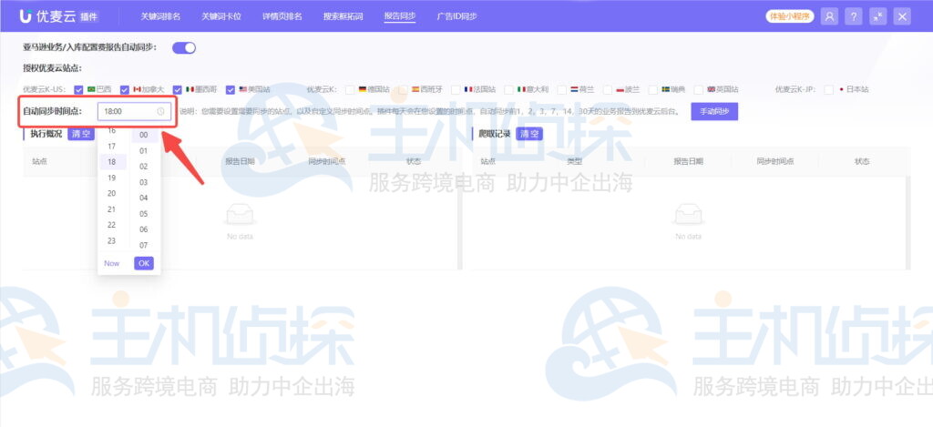Check the 意大利 site checkbox
Image resolution: width=933 pixels, height=427 pixels.
[508, 90]
